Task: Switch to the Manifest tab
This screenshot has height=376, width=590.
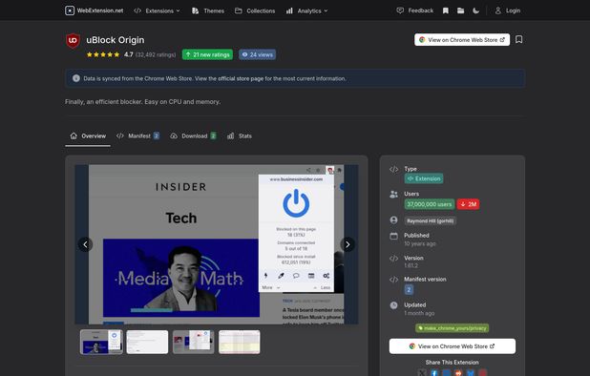Action: coord(137,136)
